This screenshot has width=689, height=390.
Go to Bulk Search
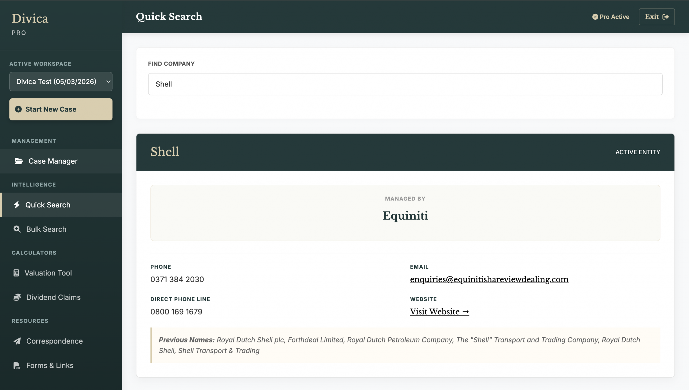[61, 229]
